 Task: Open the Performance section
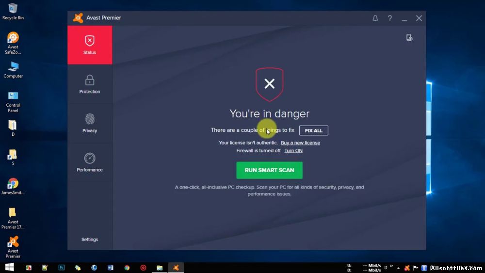(90, 162)
